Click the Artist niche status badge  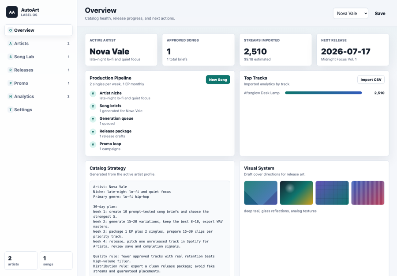tap(93, 94)
